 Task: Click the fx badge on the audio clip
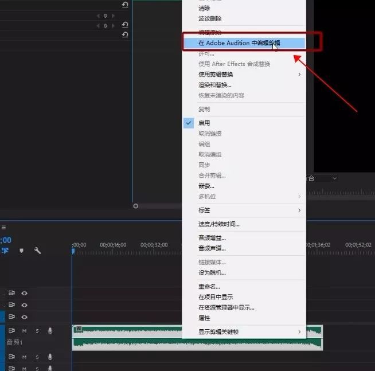pos(78,329)
